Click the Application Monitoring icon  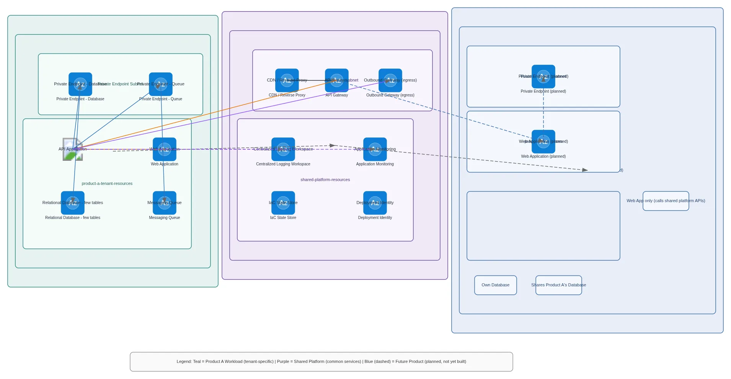pyautogui.click(x=375, y=149)
